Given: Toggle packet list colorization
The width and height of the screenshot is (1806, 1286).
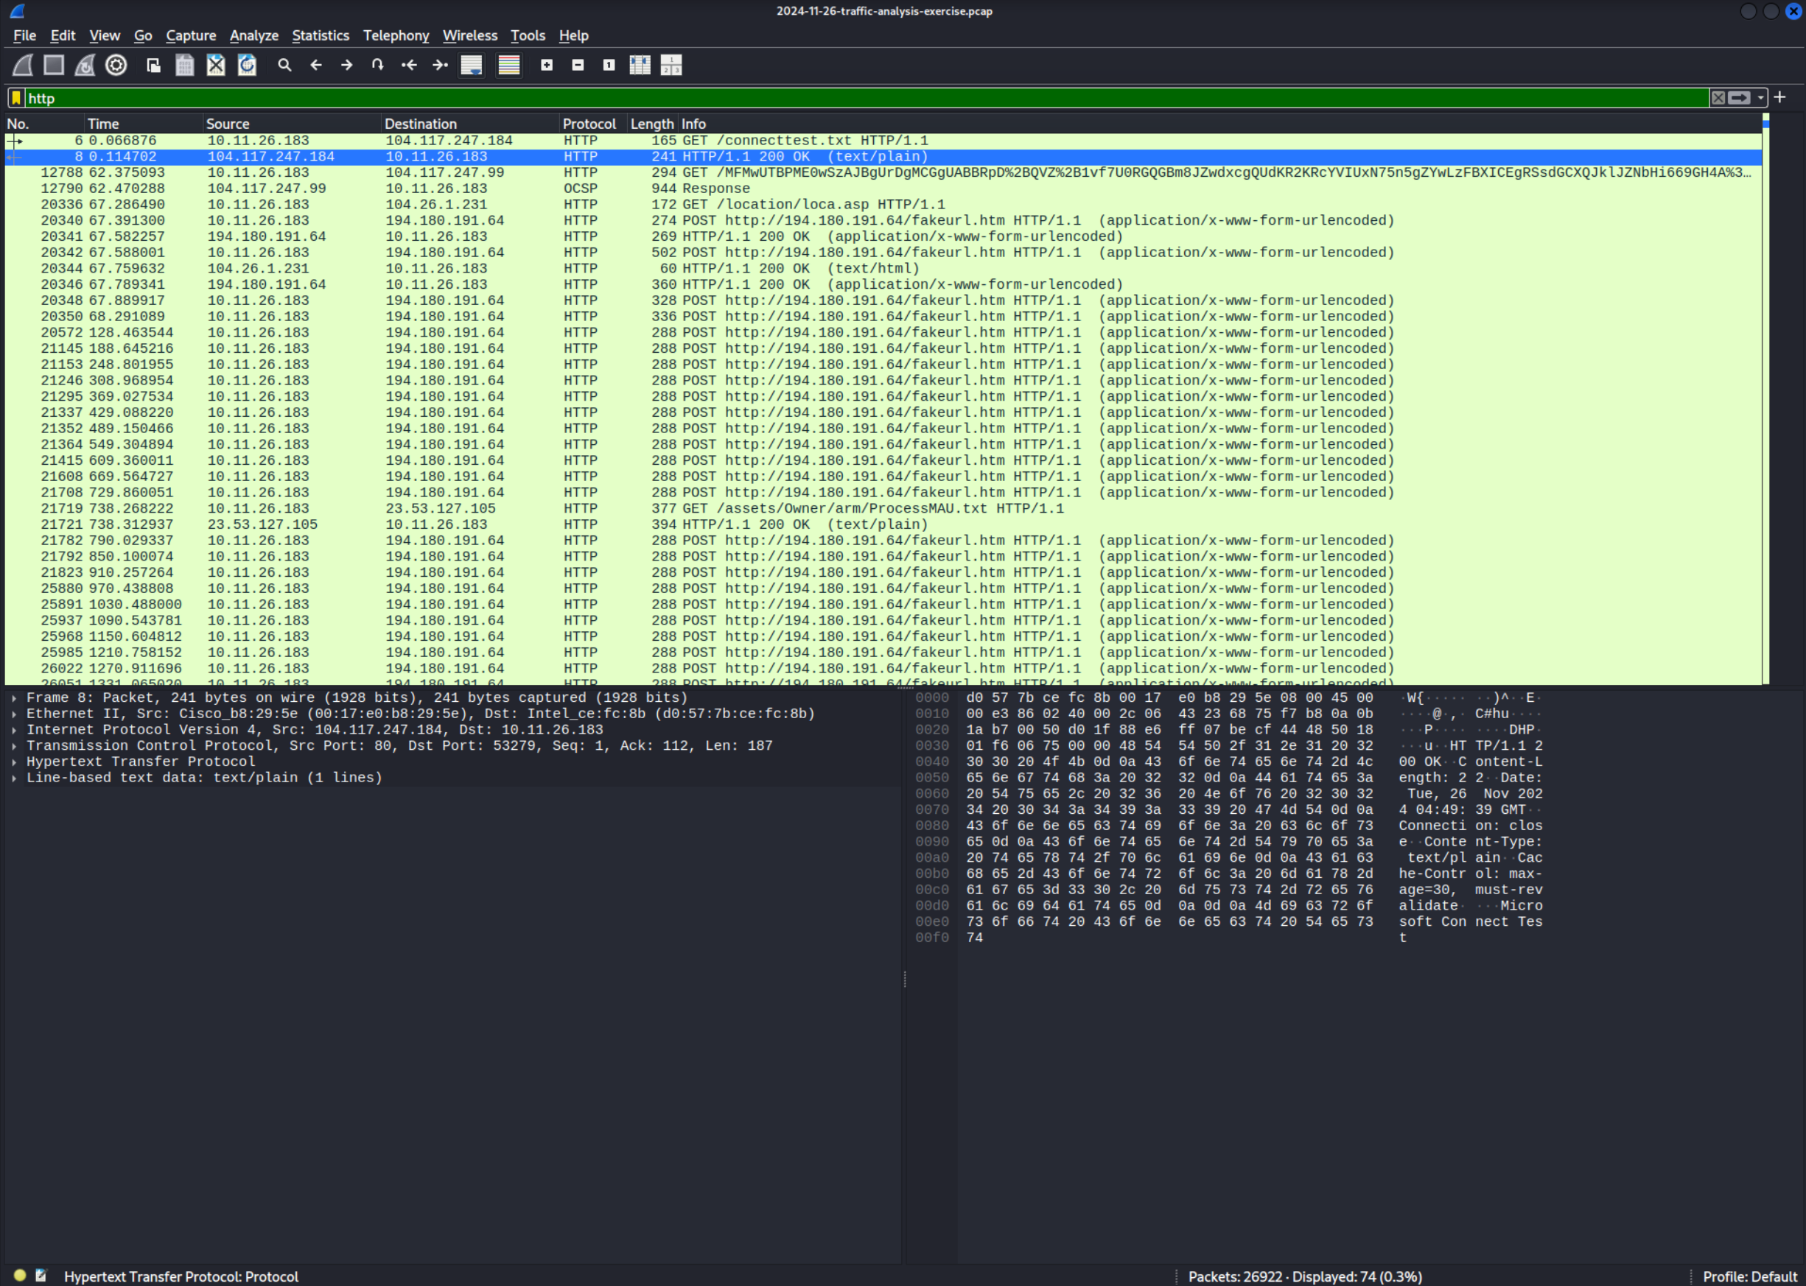Looking at the screenshot, I should tap(508, 65).
